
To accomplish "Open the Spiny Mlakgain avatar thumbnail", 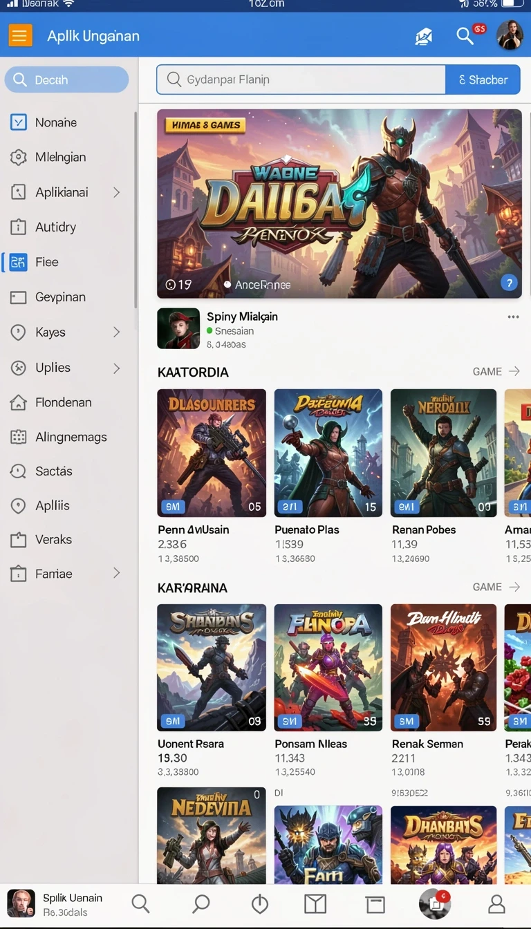I will (x=178, y=328).
